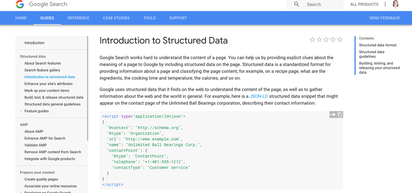
Task: Click the Google logo icon
Action: (x=20, y=4)
